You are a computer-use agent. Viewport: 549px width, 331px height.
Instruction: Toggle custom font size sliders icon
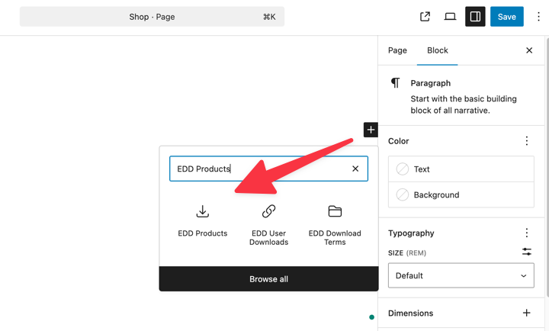tap(527, 252)
